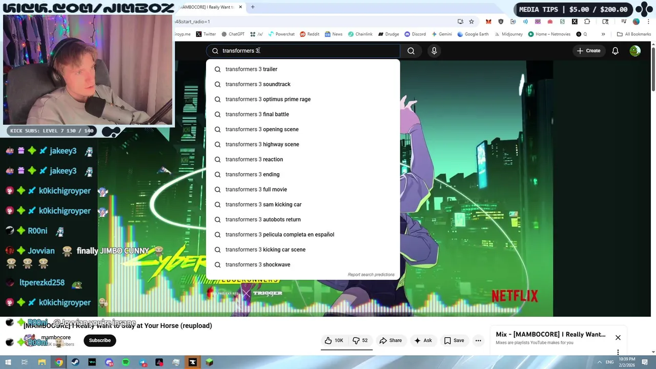Bookmark this page with the star icon

pyautogui.click(x=471, y=22)
